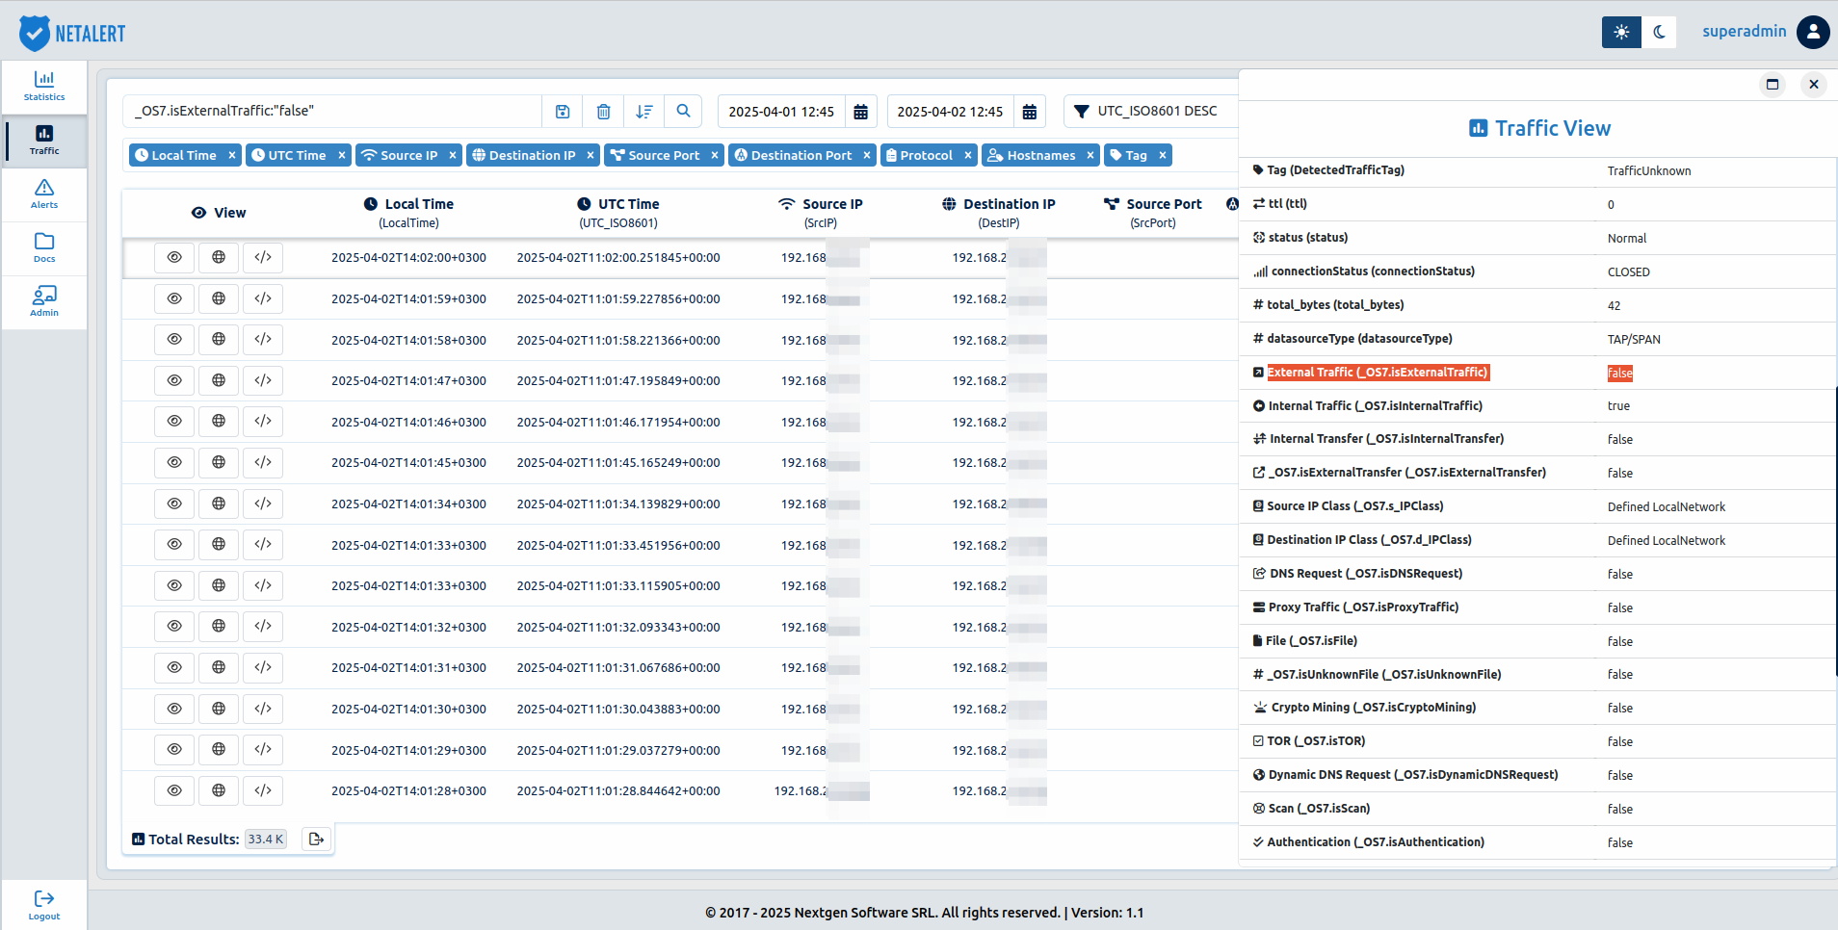Open globe lookup for the 14:01:29 row

point(219,749)
